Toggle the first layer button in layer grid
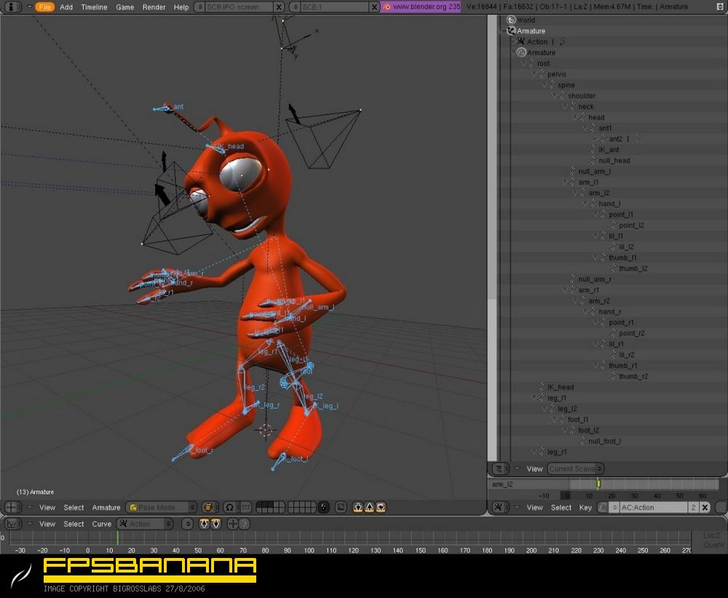Screen dimensions: 728x598 tap(260, 504)
